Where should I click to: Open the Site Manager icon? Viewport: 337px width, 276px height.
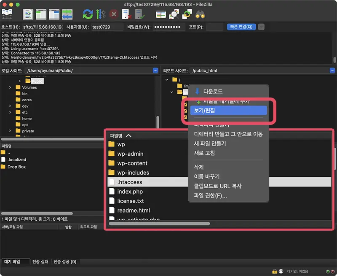point(7,14)
